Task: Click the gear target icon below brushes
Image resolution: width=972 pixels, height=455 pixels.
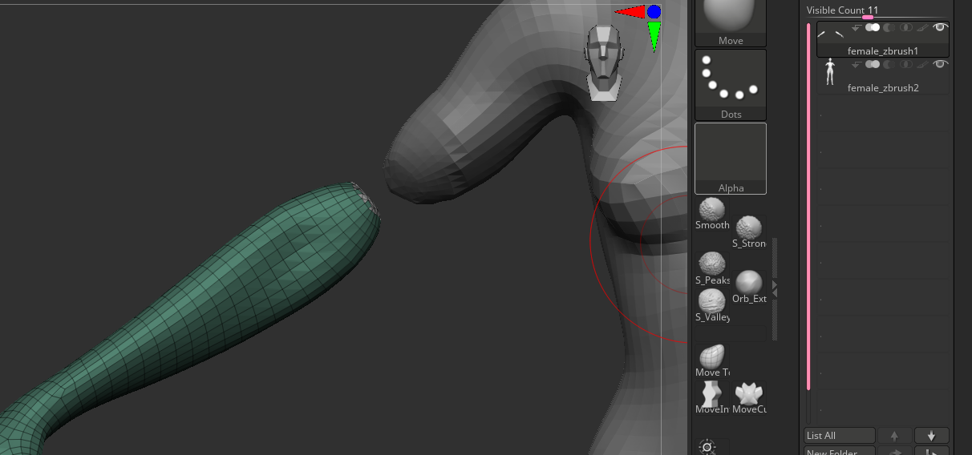Action: [707, 447]
